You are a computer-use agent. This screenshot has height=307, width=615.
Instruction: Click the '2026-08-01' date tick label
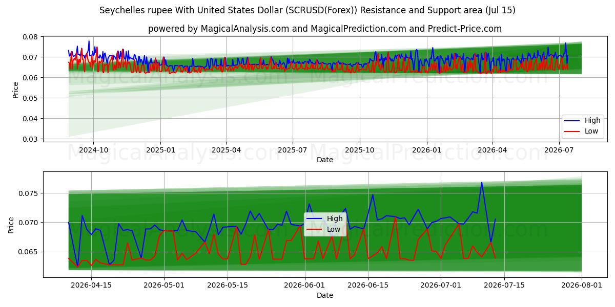coord(582,286)
